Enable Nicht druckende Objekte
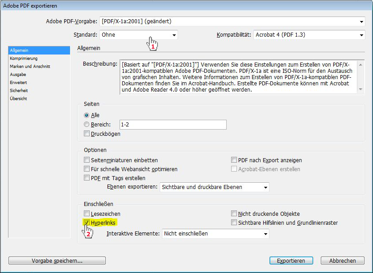Image resolution: width=373 pixels, height=273 pixels. [234, 214]
